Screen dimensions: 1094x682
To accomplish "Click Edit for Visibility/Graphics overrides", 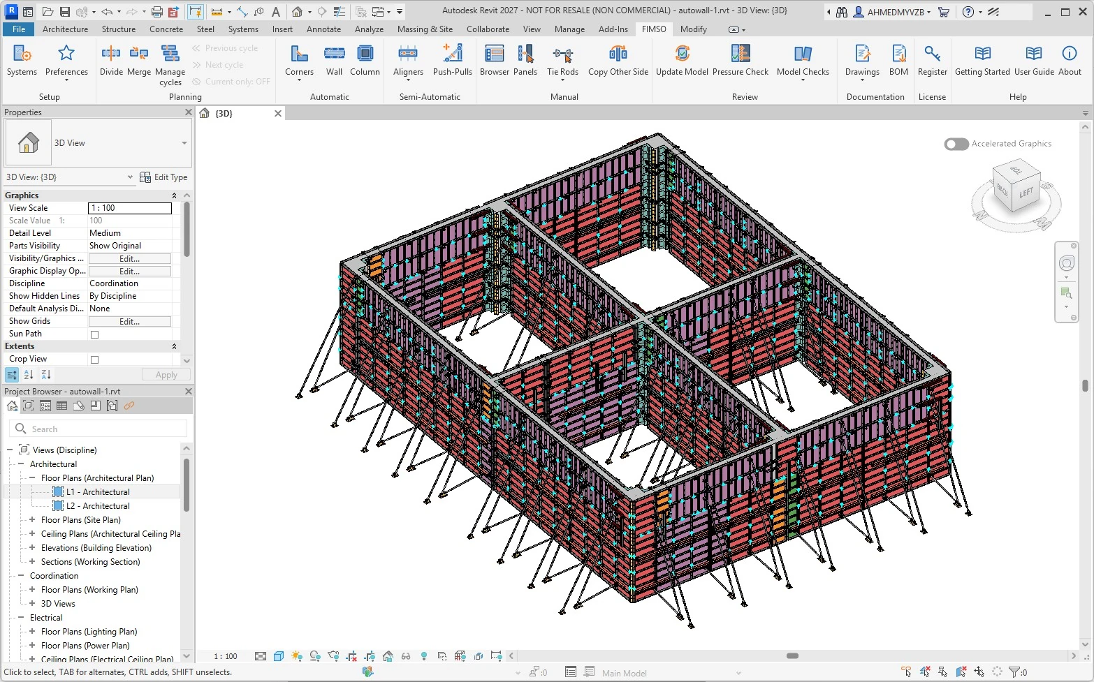I will pyautogui.click(x=129, y=258).
